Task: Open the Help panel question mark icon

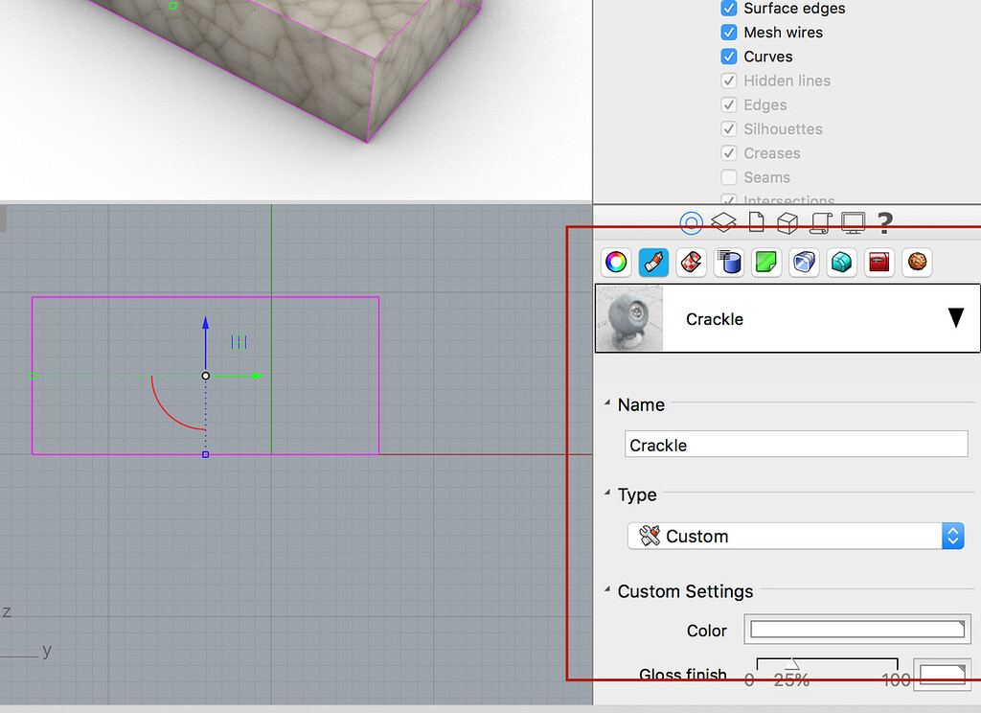Action: point(883,223)
